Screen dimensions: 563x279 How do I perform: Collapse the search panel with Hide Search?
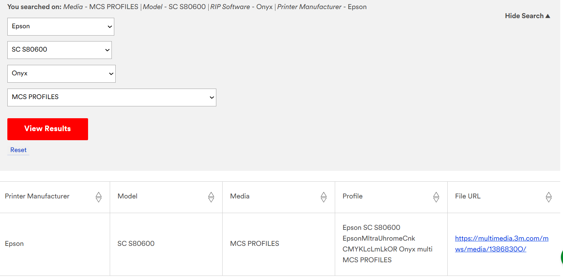527,16
